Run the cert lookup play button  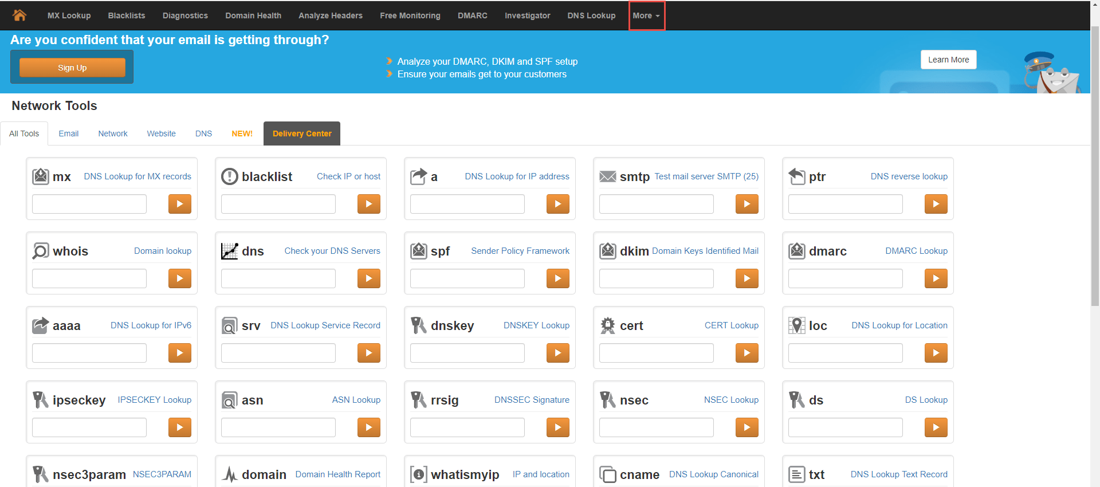pyautogui.click(x=747, y=353)
